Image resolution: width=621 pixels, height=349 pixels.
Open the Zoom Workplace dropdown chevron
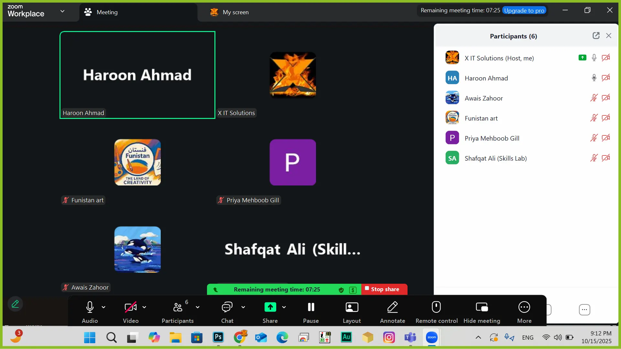[62, 11]
